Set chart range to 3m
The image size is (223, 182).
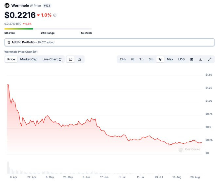151,59
